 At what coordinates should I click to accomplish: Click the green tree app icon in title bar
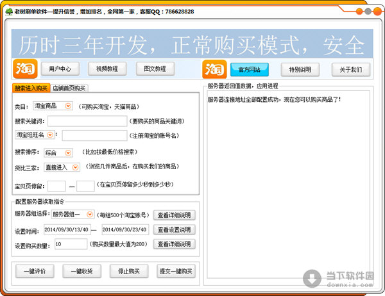[x=9, y=12]
